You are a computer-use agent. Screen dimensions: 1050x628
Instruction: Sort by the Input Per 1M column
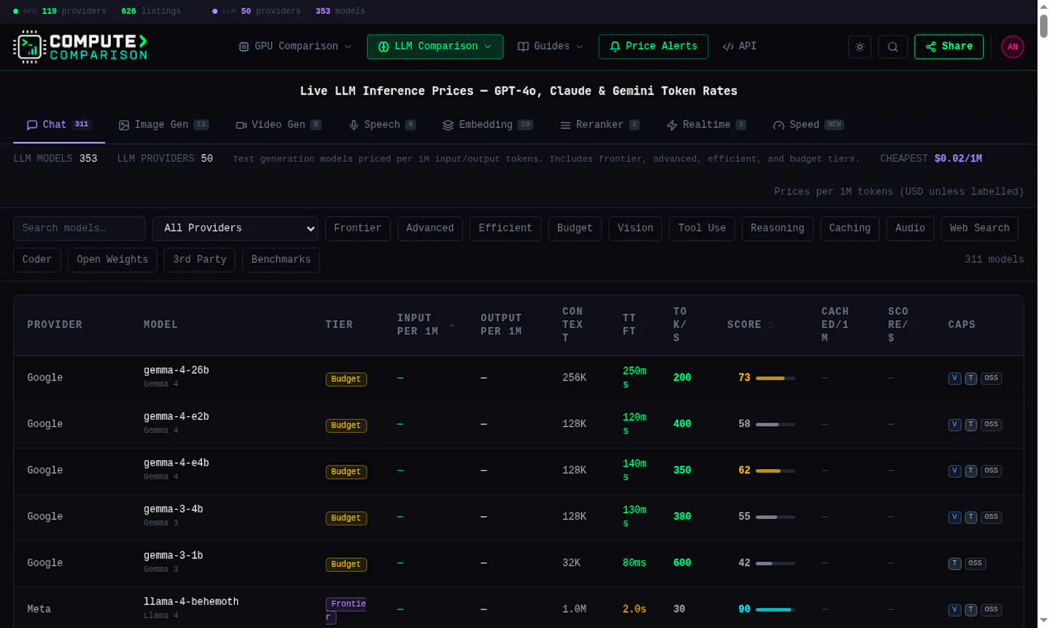[425, 325]
